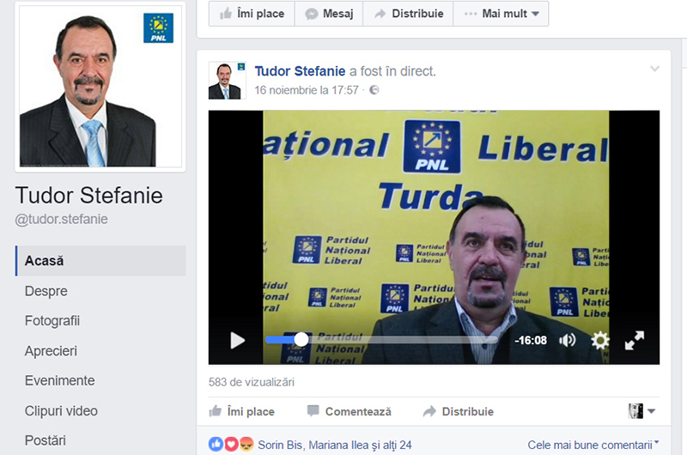Click the 16 noiembrie la 17:57 timestamp
687x455 pixels.
pyautogui.click(x=307, y=90)
